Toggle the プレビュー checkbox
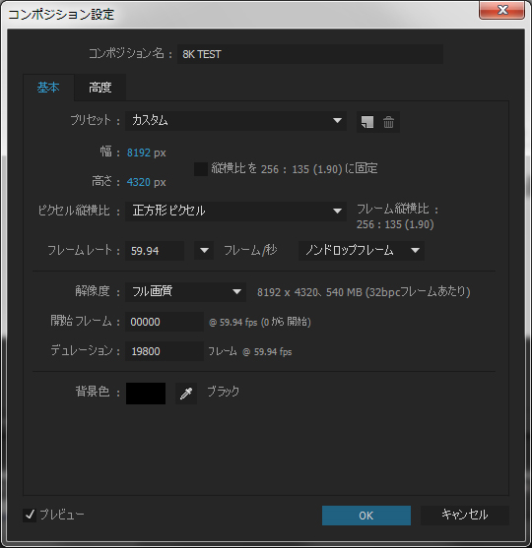 tap(30, 515)
